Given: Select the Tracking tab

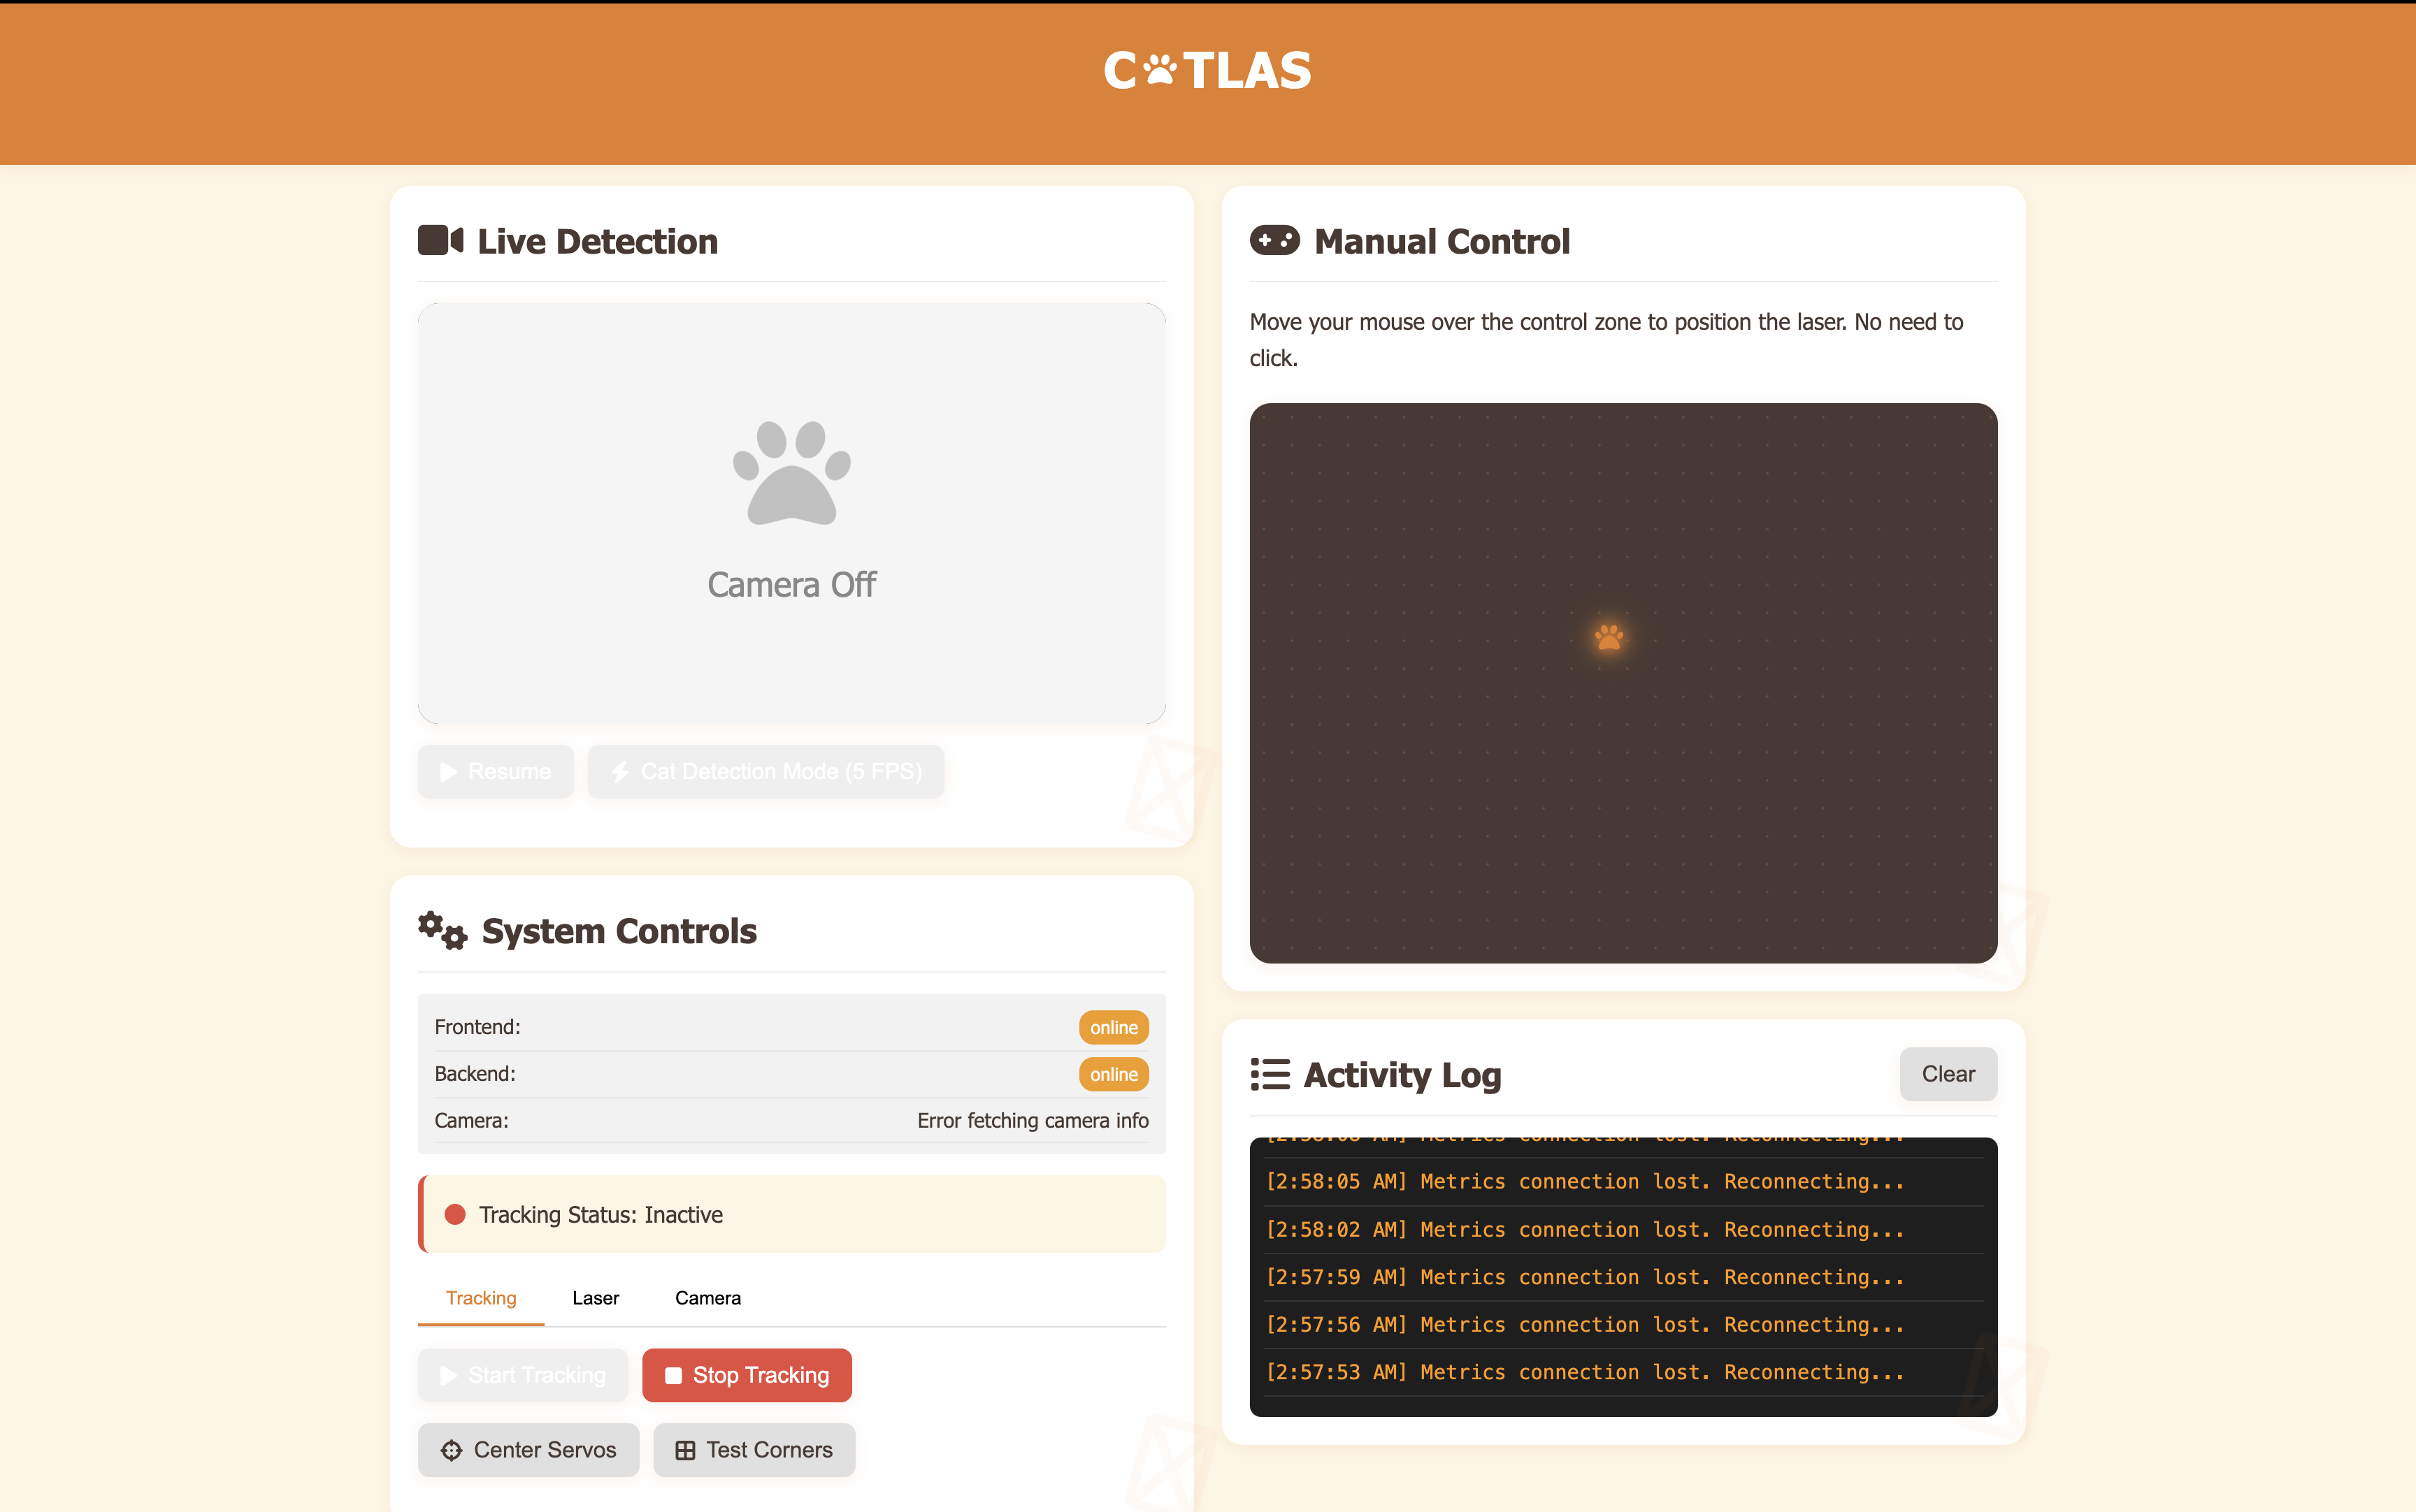Looking at the screenshot, I should tap(481, 1298).
